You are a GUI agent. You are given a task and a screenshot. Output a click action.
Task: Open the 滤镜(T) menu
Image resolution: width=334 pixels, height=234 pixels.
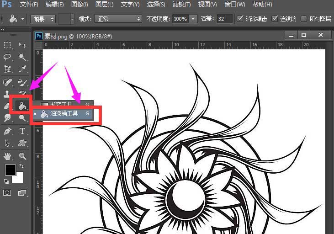point(181,5)
